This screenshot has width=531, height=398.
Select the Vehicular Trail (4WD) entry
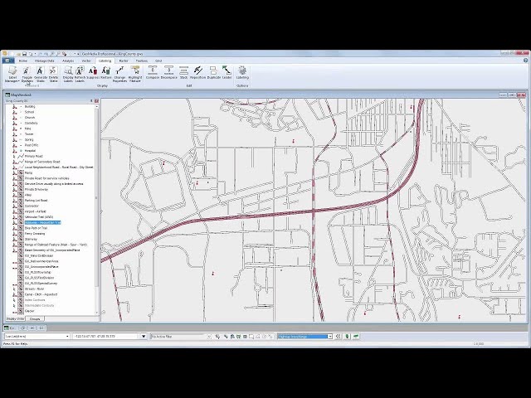(39, 217)
